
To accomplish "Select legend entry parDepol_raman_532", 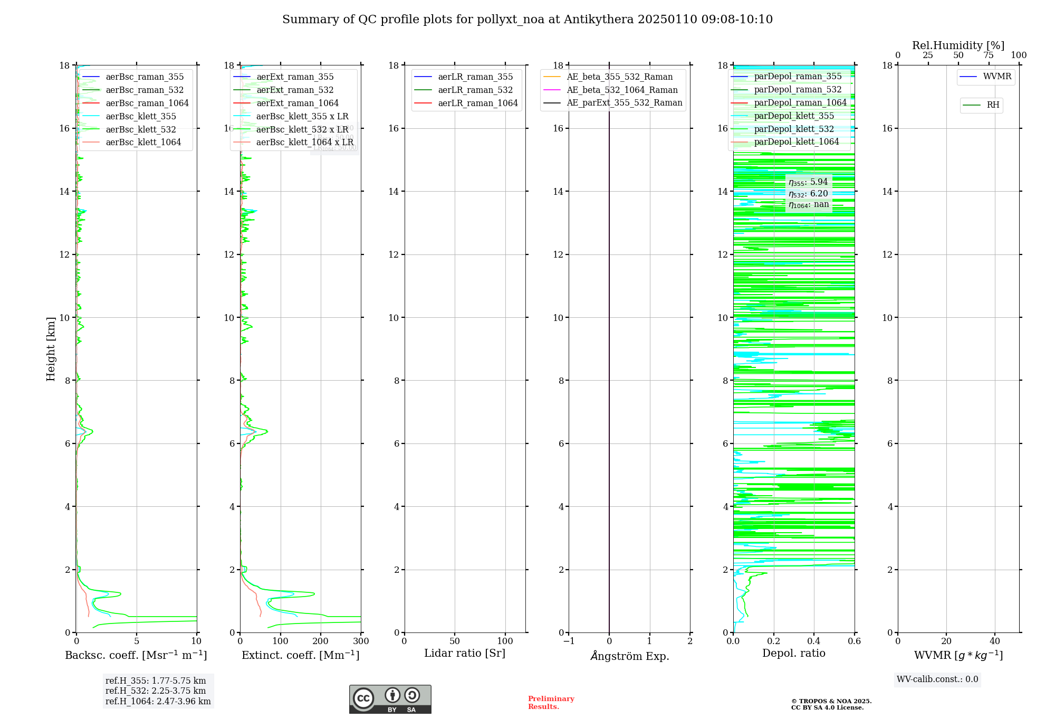I will (787, 90).
